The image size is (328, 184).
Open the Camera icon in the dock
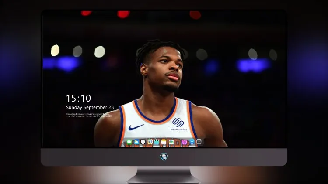(x=199, y=142)
